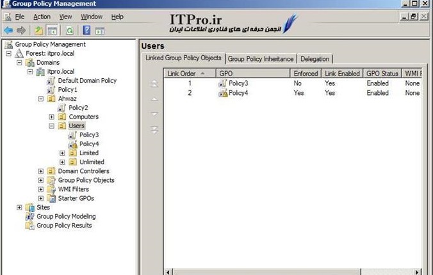Image resolution: width=433 pixels, height=275 pixels.
Task: Open the Delegation tab
Action: click(315, 59)
